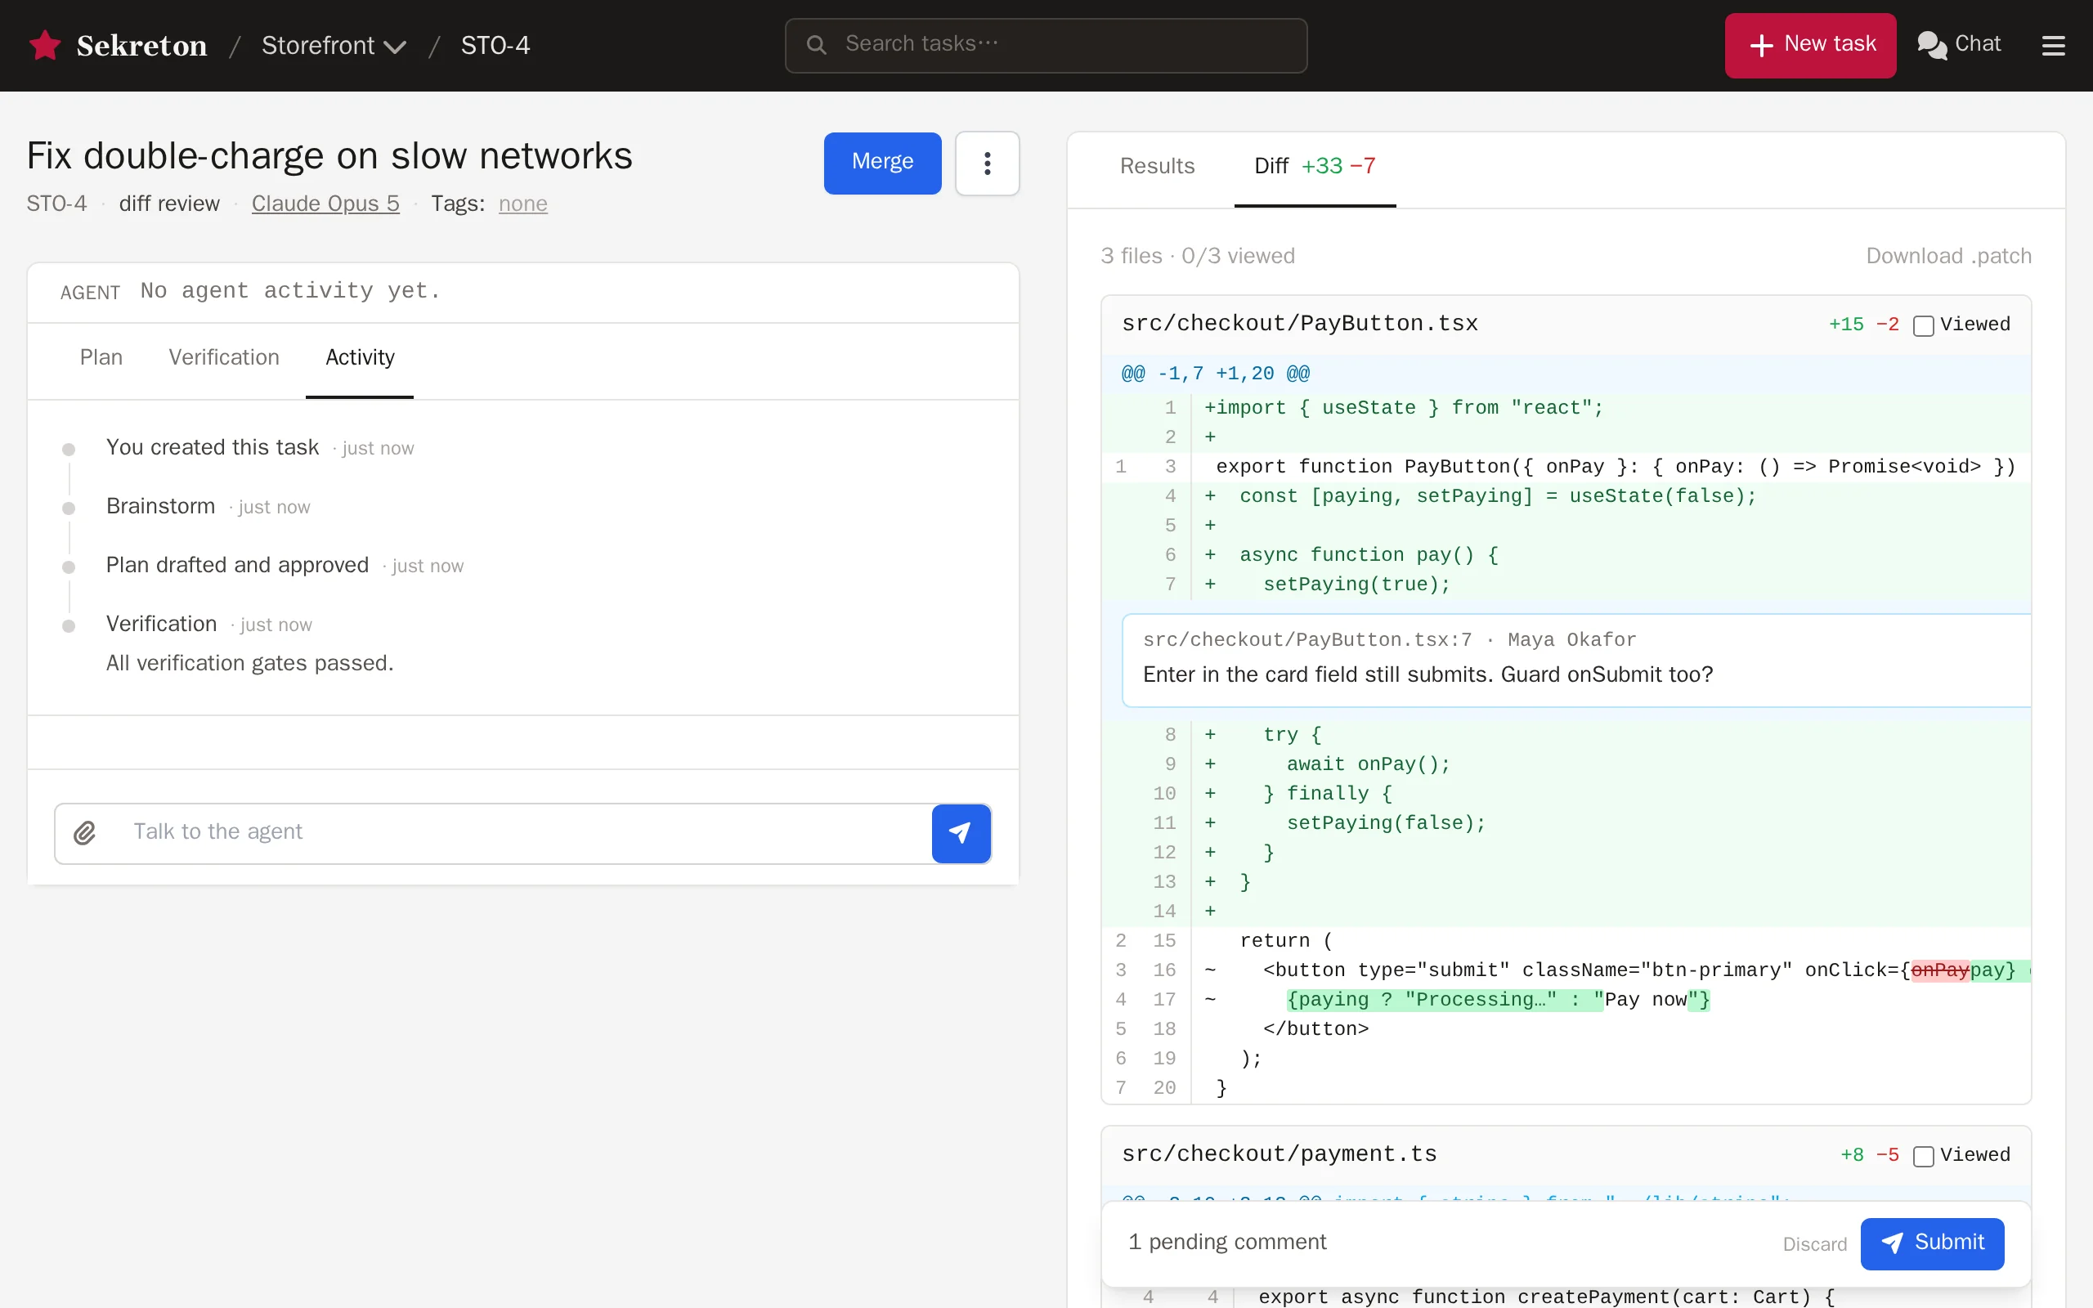2093x1308 pixels.
Task: Submit the pending comment
Action: tap(1931, 1243)
